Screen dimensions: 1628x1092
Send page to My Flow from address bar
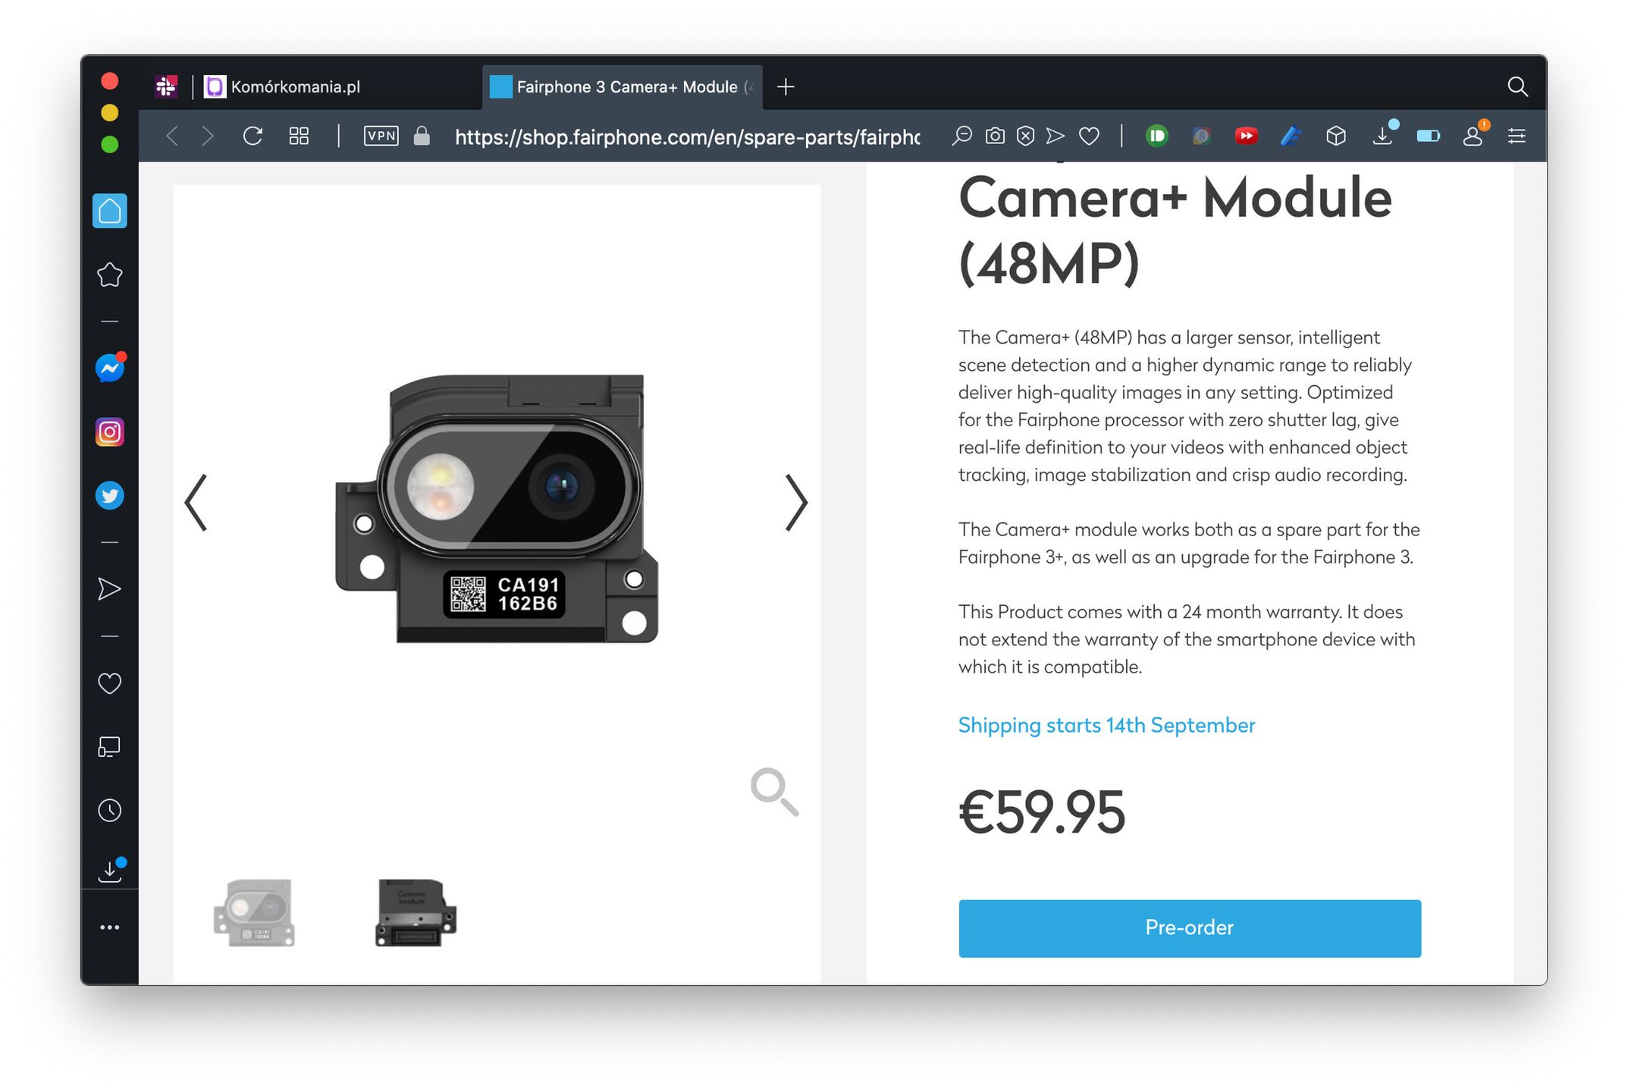tap(1056, 136)
